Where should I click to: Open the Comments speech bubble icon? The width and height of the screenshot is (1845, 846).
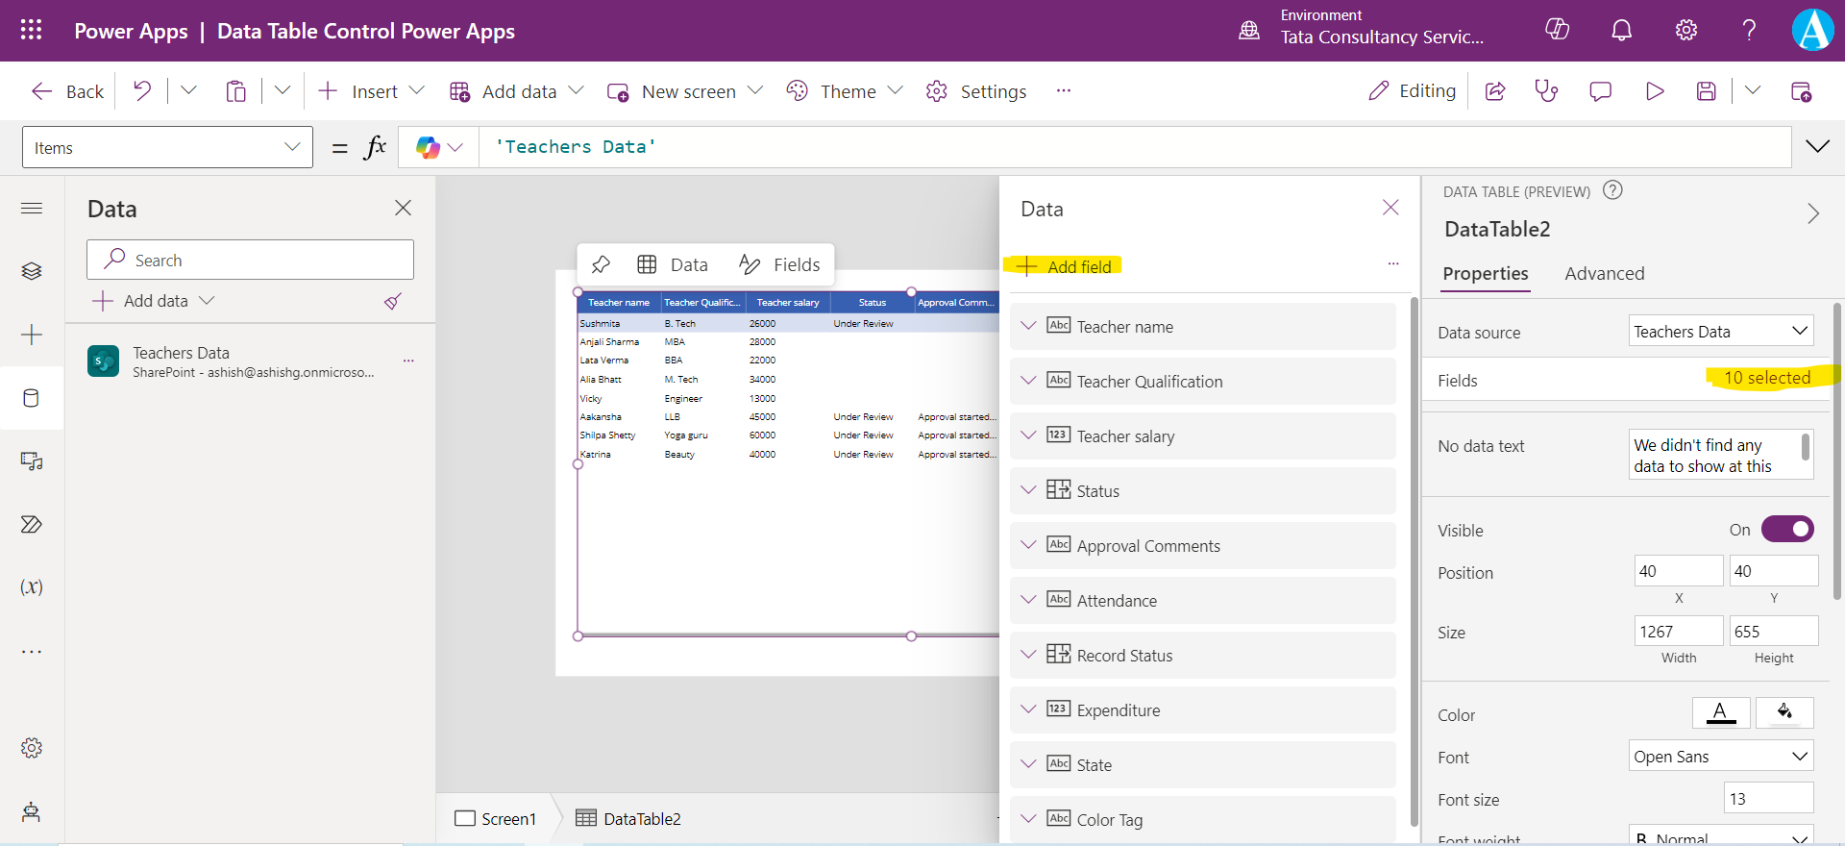point(1600,91)
